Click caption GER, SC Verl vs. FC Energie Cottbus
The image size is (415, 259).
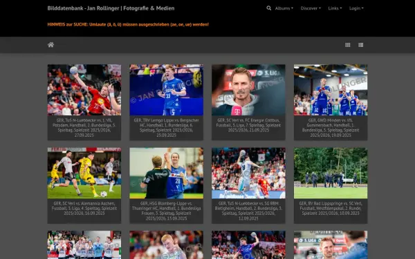pos(248,125)
